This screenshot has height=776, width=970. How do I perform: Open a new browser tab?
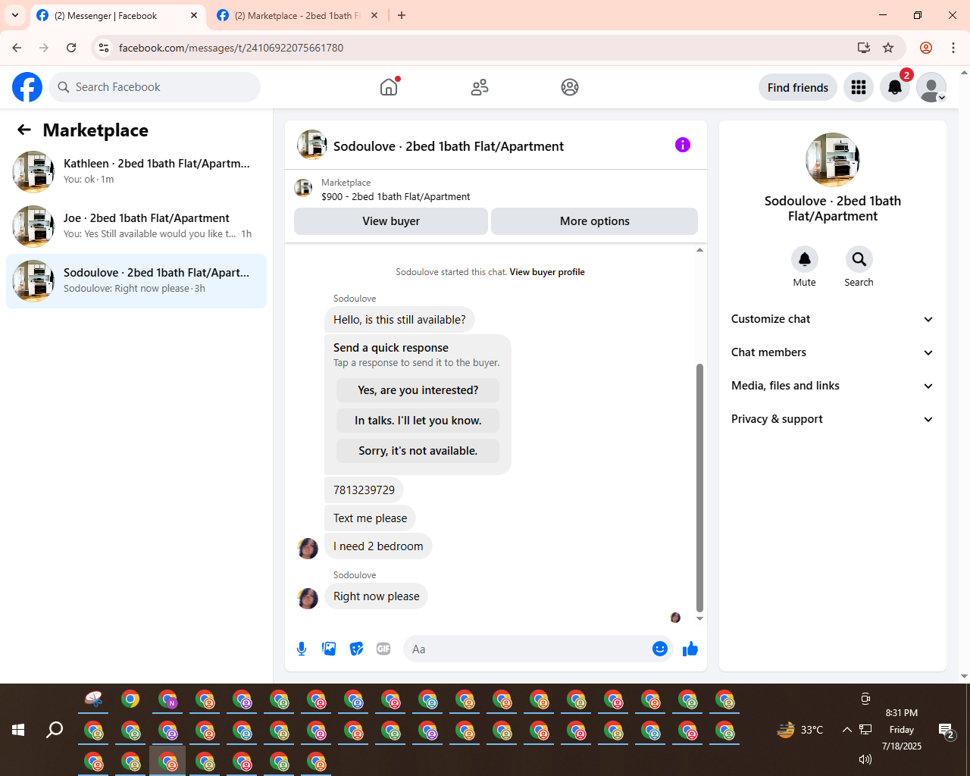click(x=402, y=15)
